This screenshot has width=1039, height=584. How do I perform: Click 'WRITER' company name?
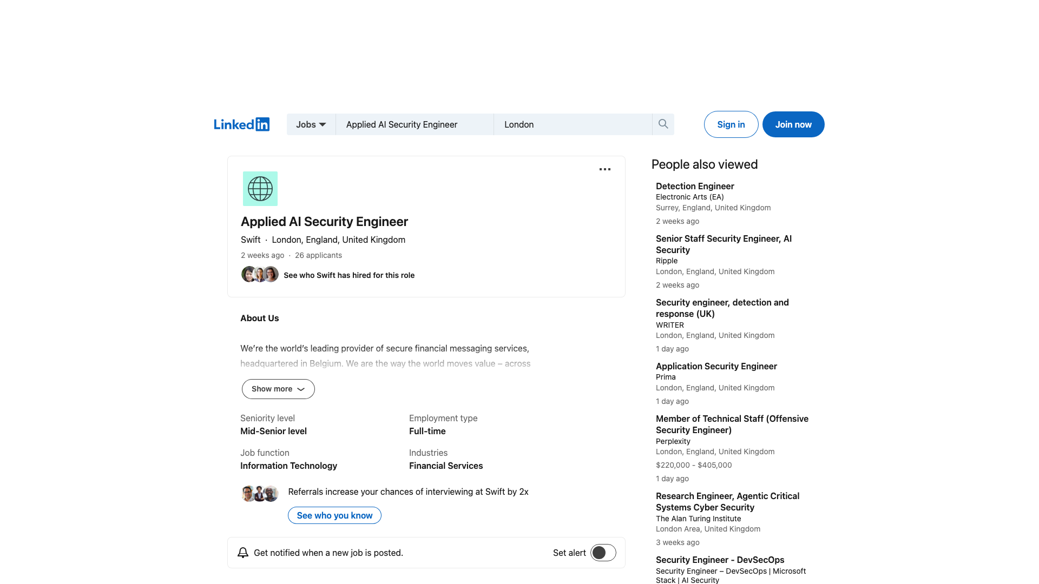(x=670, y=325)
